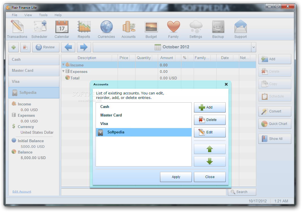Screen dimensions: 302x212
Task: Go to previous month with the left arrow
Action: (x=68, y=47)
